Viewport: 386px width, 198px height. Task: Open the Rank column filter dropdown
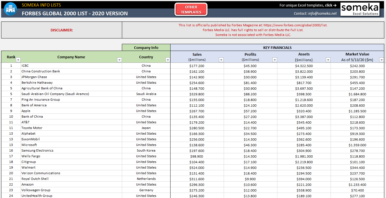(18, 60)
